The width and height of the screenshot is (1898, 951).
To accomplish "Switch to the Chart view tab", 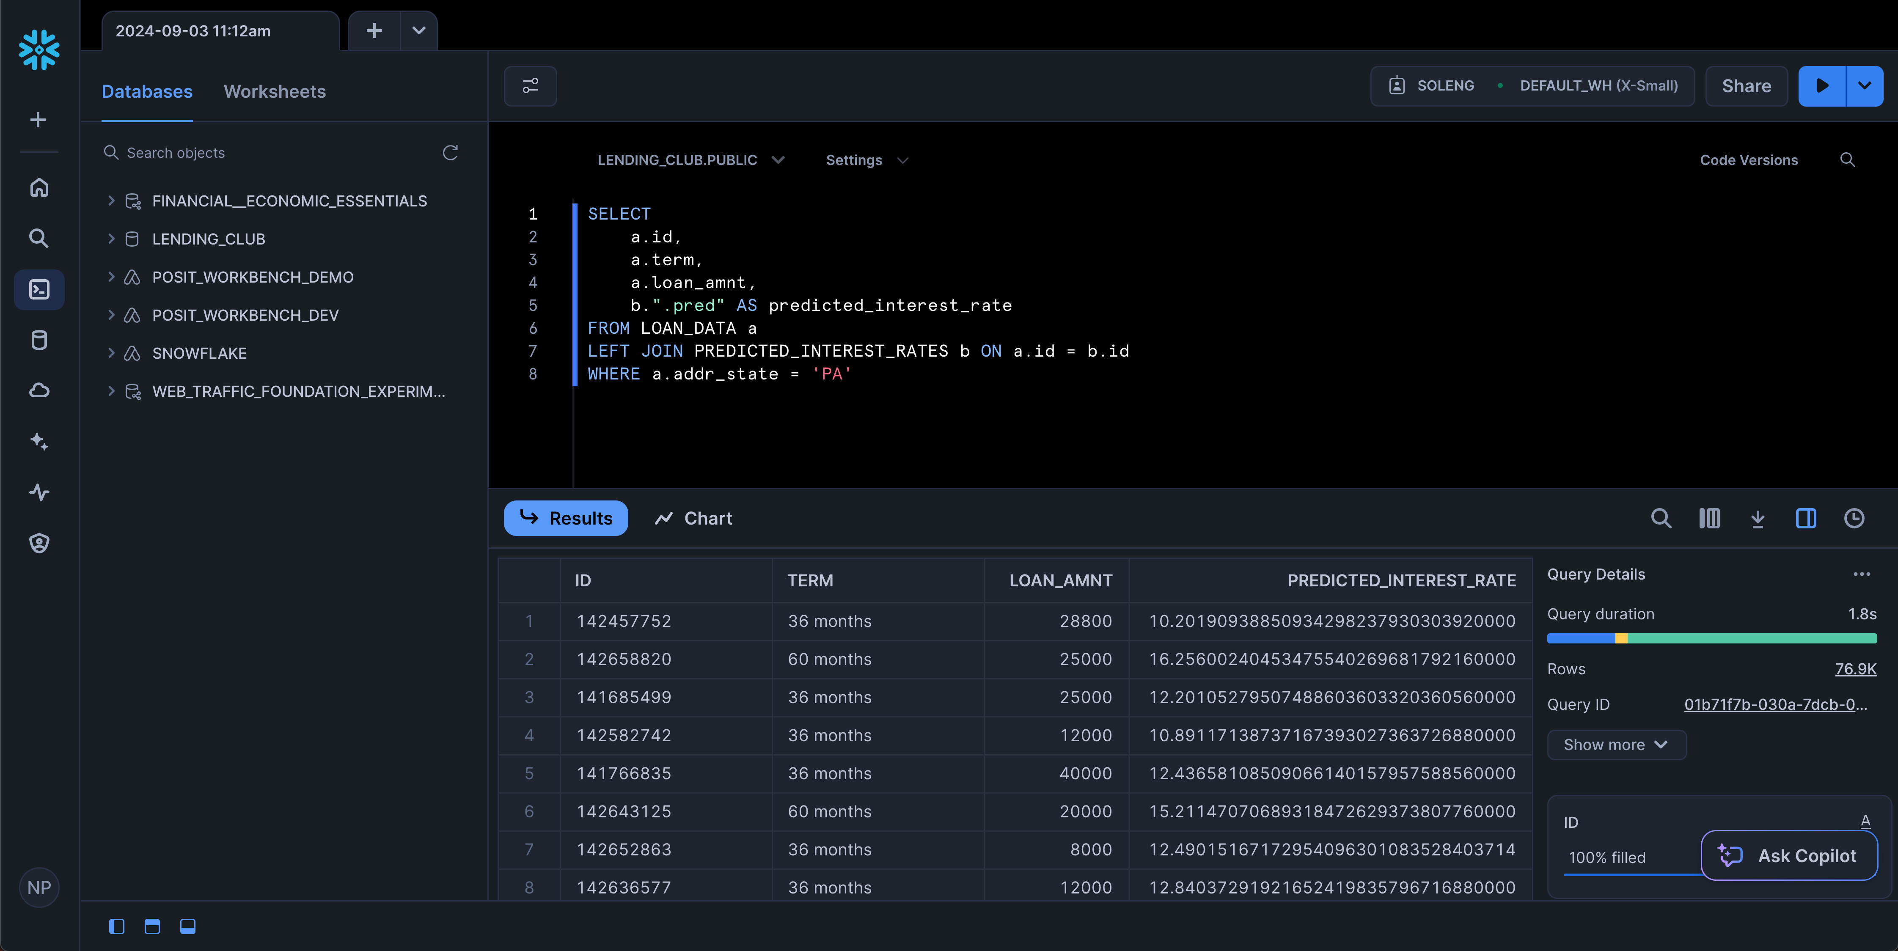I will (x=693, y=519).
